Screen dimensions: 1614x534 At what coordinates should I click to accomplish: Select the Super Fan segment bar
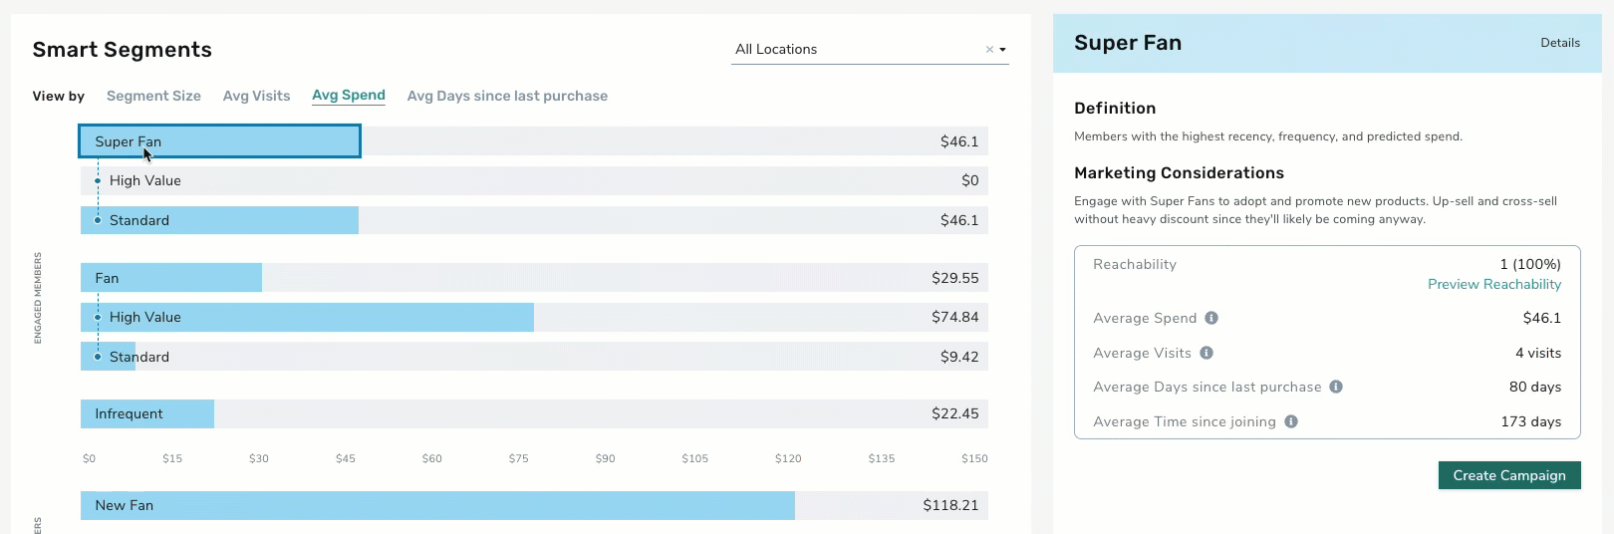(534, 141)
